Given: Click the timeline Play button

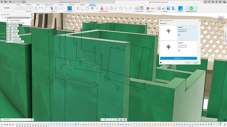Looking at the screenshot, I should pyautogui.click(x=7, y=124).
